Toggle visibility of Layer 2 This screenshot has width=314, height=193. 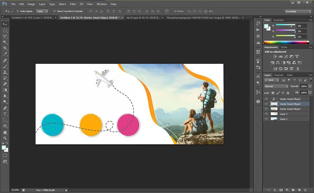(266, 114)
